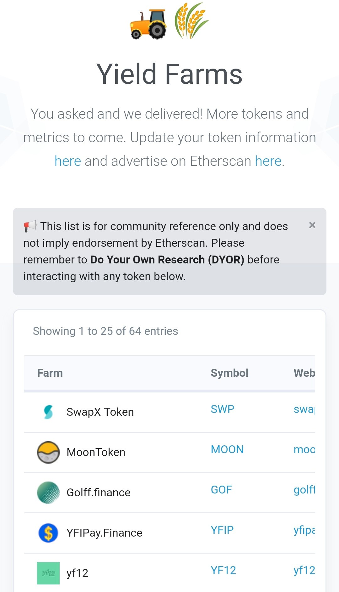Click the wheat sheaf icon
This screenshot has width=339, height=592.
point(191,20)
